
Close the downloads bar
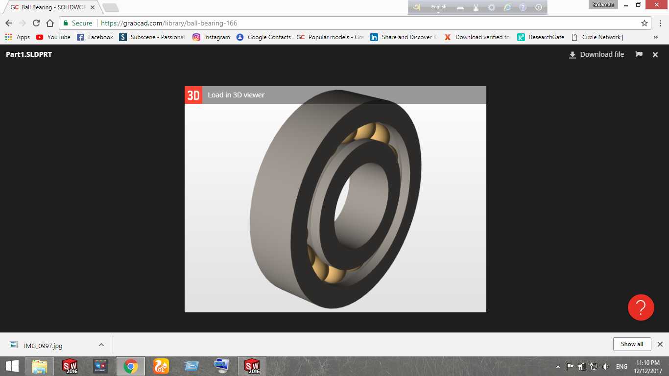660,344
